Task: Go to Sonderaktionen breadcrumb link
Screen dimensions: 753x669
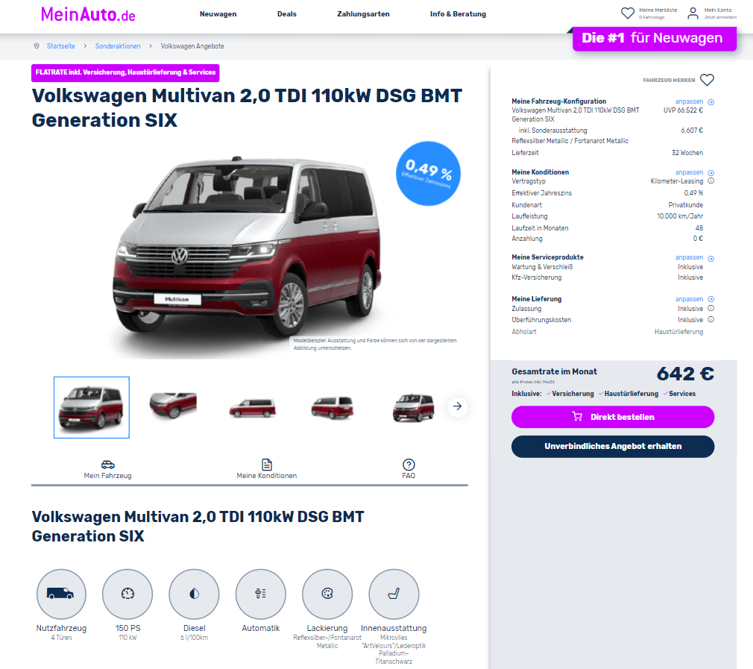Action: pyautogui.click(x=118, y=46)
